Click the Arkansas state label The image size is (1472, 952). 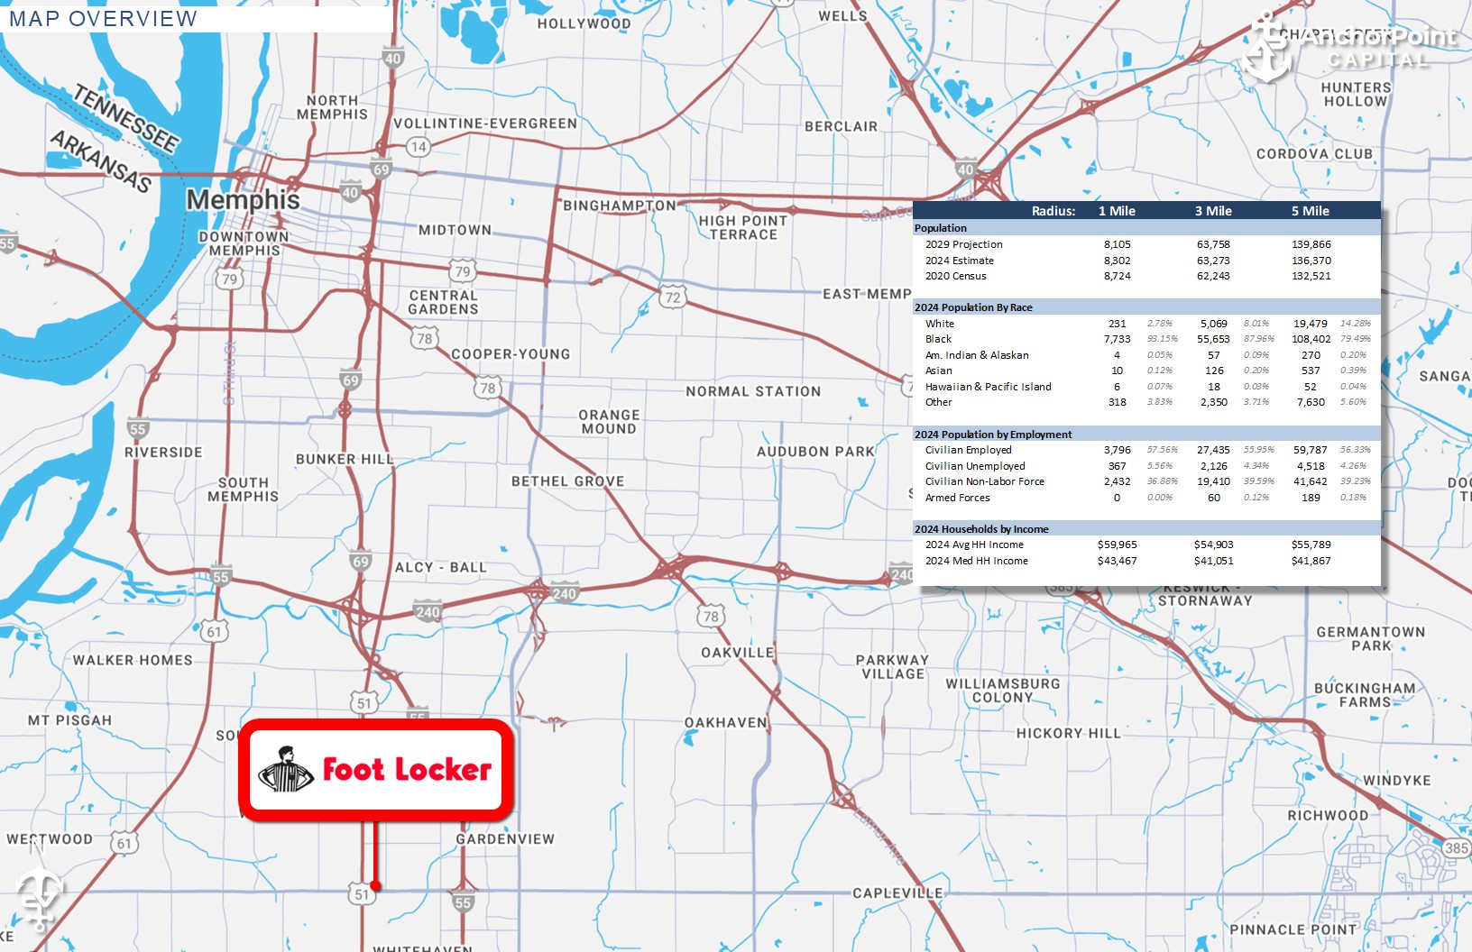[101, 160]
